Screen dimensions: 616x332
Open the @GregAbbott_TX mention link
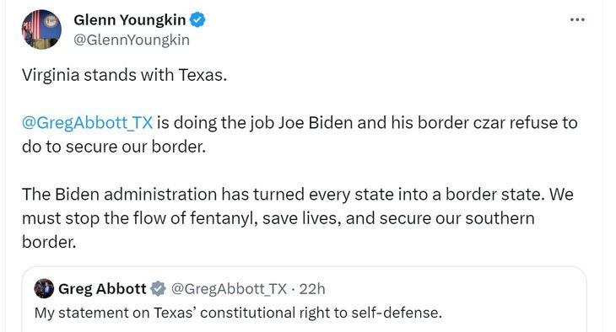87,123
